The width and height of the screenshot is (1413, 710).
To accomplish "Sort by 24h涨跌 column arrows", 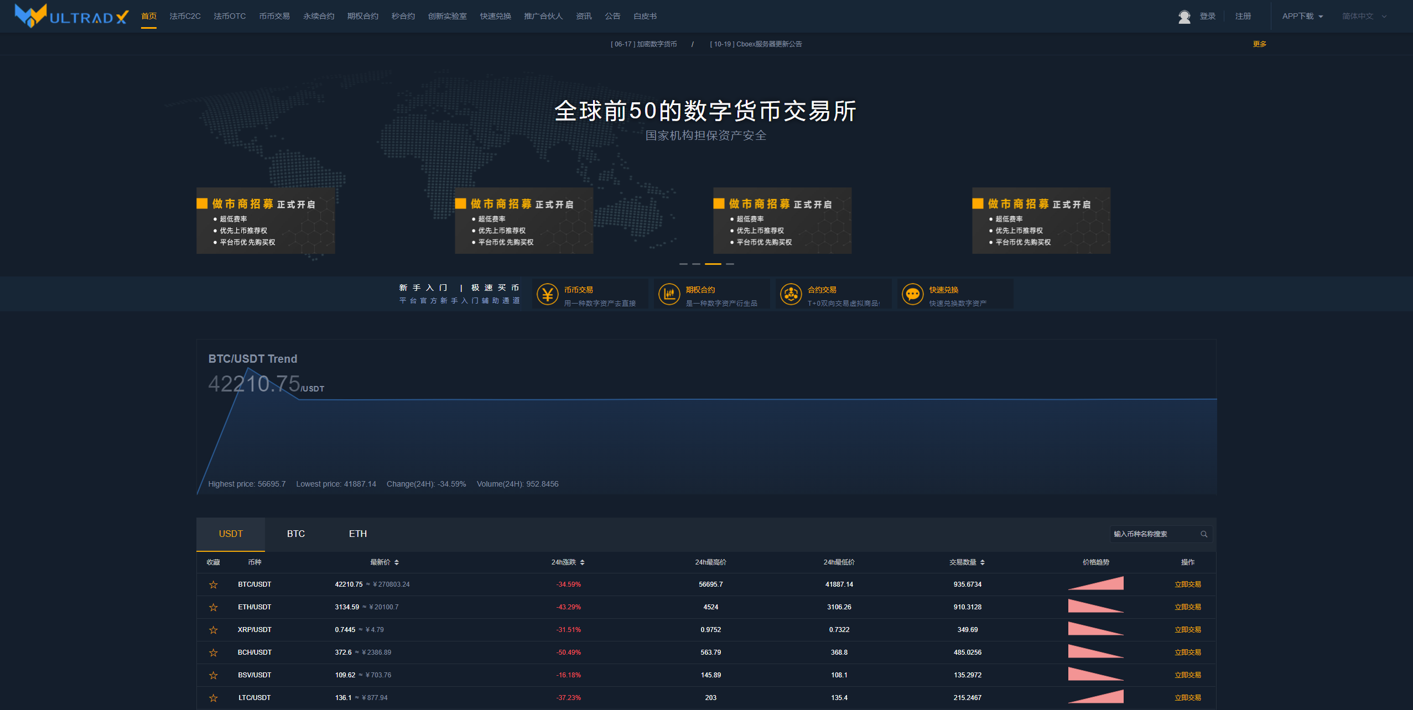I will pos(582,562).
